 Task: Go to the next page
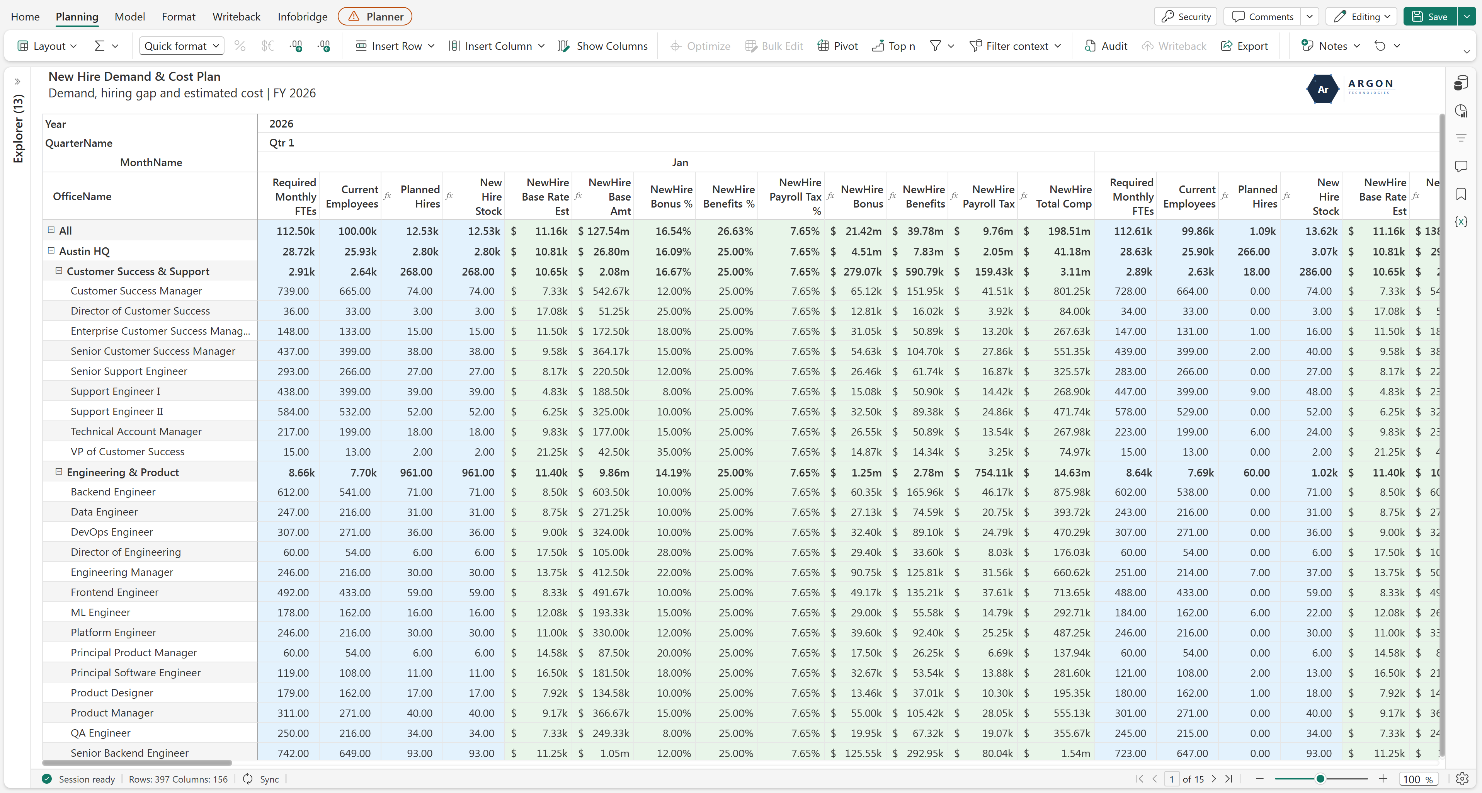click(1214, 779)
